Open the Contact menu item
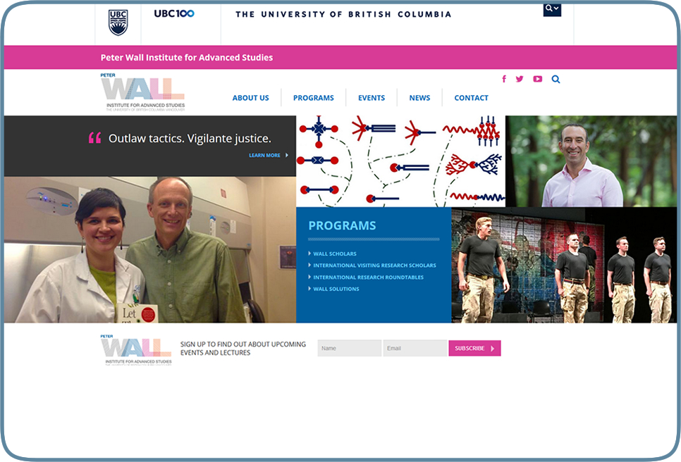This screenshot has height=462, width=681. (471, 98)
